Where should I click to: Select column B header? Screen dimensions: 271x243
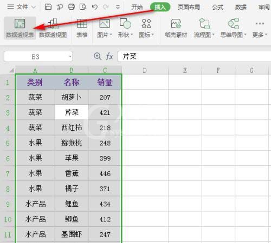pyautogui.click(x=72, y=70)
